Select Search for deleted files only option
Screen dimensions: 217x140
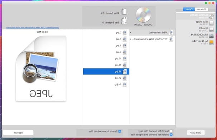(171, 131)
